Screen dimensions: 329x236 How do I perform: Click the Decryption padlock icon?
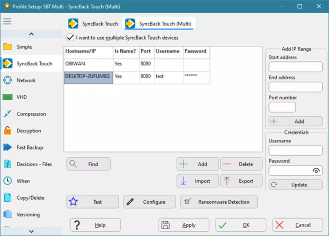click(x=8, y=130)
